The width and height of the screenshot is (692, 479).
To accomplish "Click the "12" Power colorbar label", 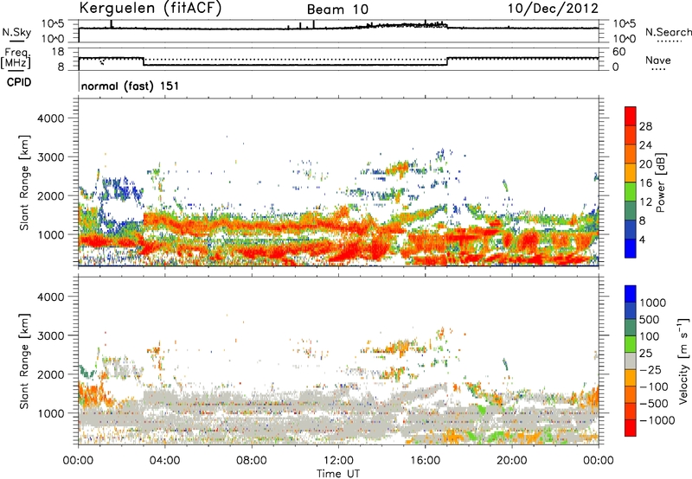I will click(x=645, y=202).
